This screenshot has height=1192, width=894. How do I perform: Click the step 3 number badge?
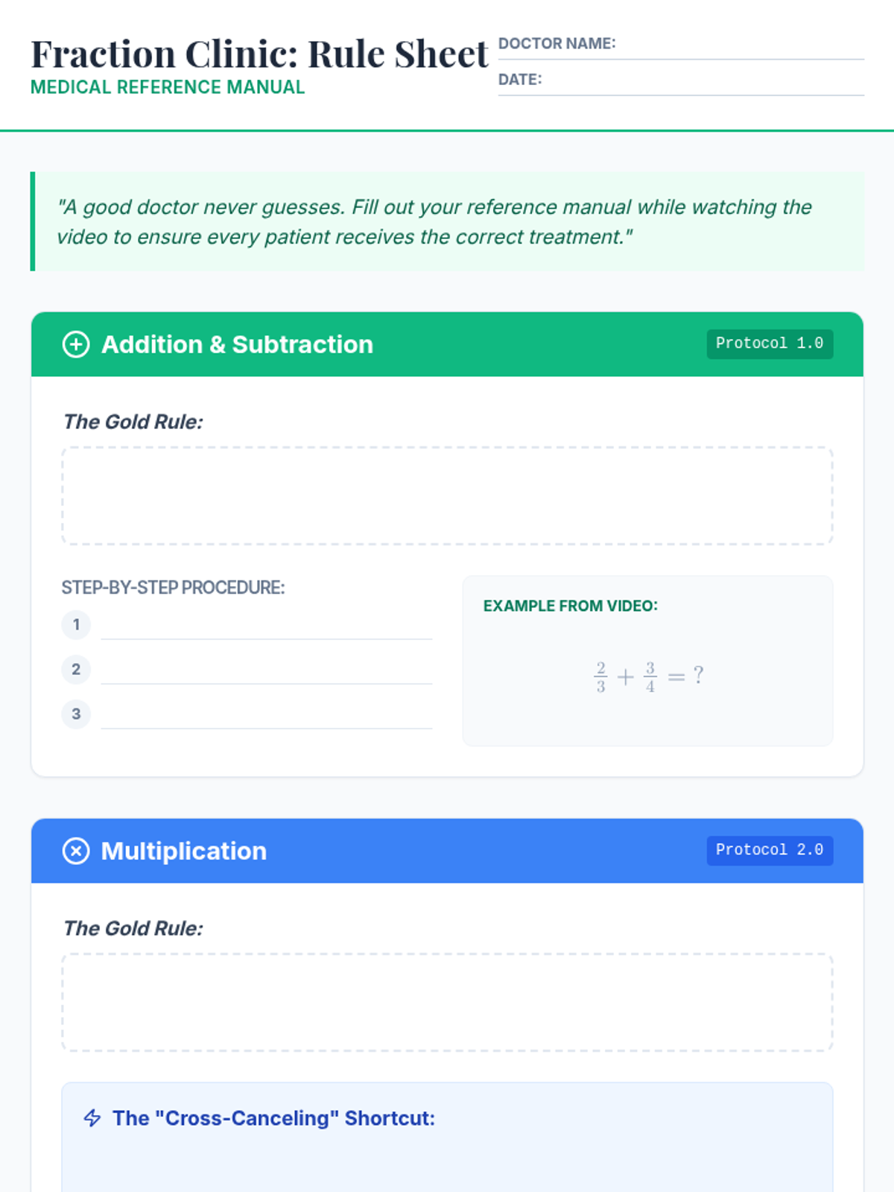point(76,714)
